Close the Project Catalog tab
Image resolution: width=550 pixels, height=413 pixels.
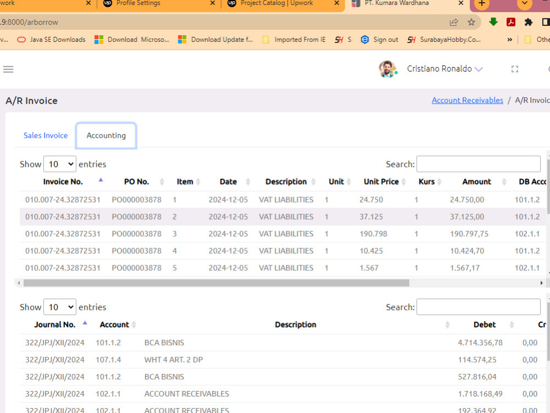(x=337, y=3)
